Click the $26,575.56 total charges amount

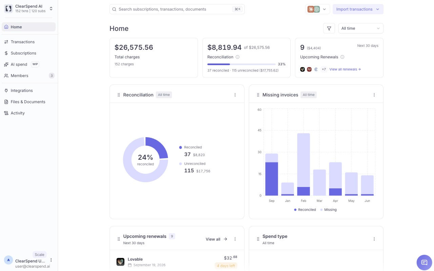[x=134, y=47]
